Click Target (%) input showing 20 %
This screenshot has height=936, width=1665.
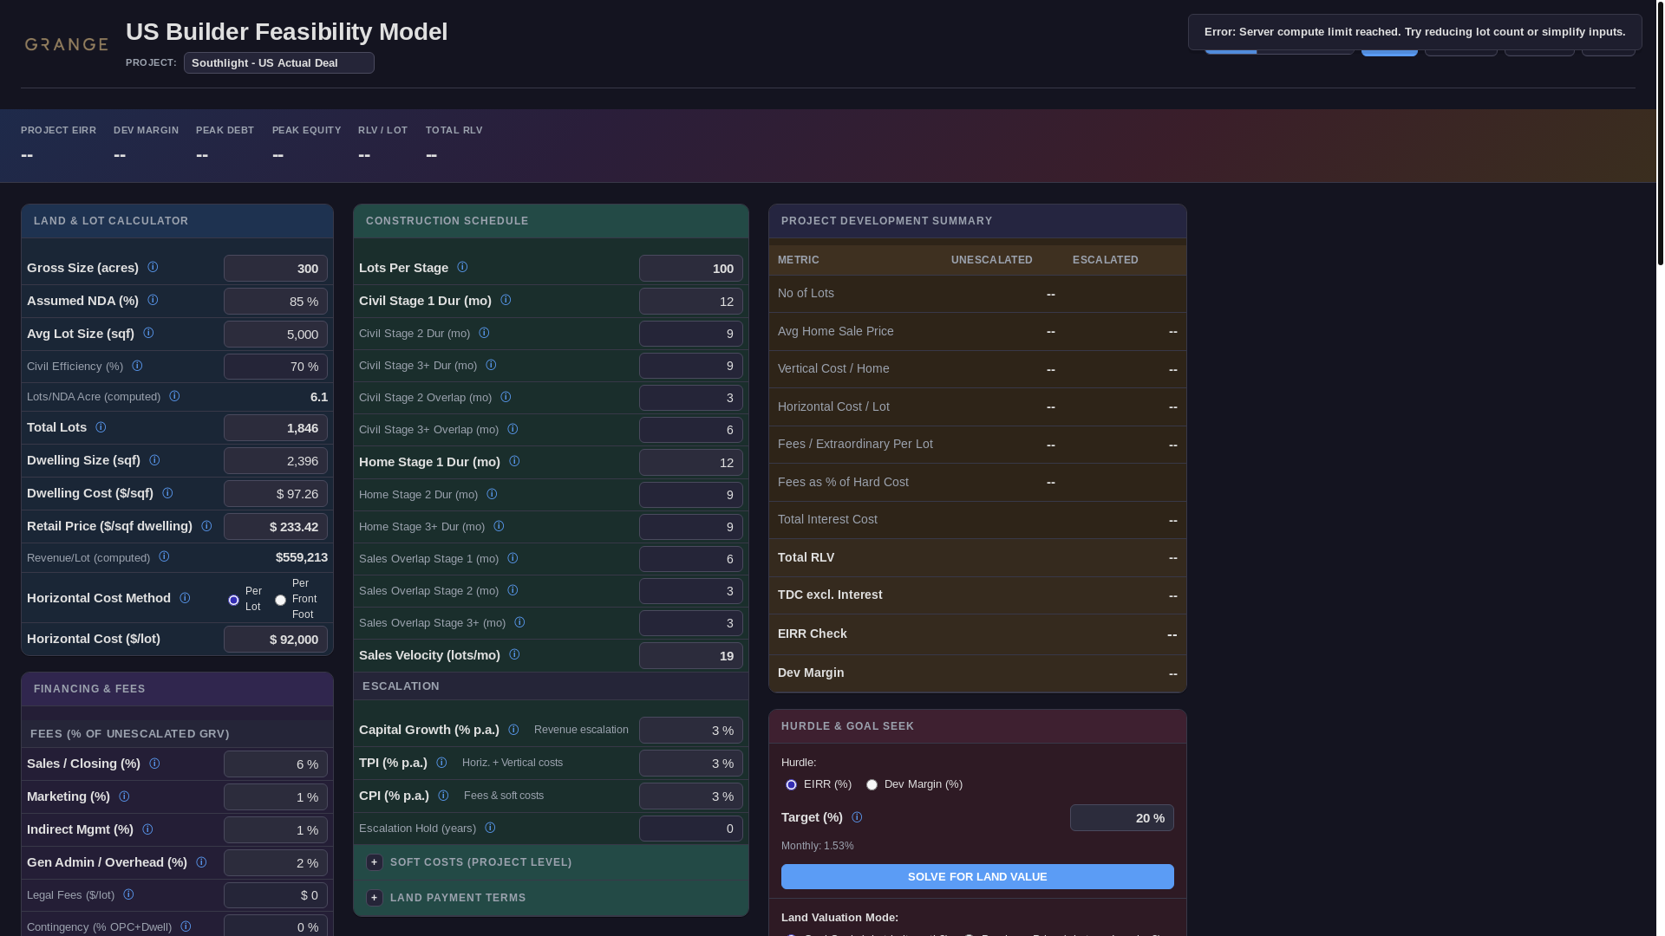(1122, 818)
